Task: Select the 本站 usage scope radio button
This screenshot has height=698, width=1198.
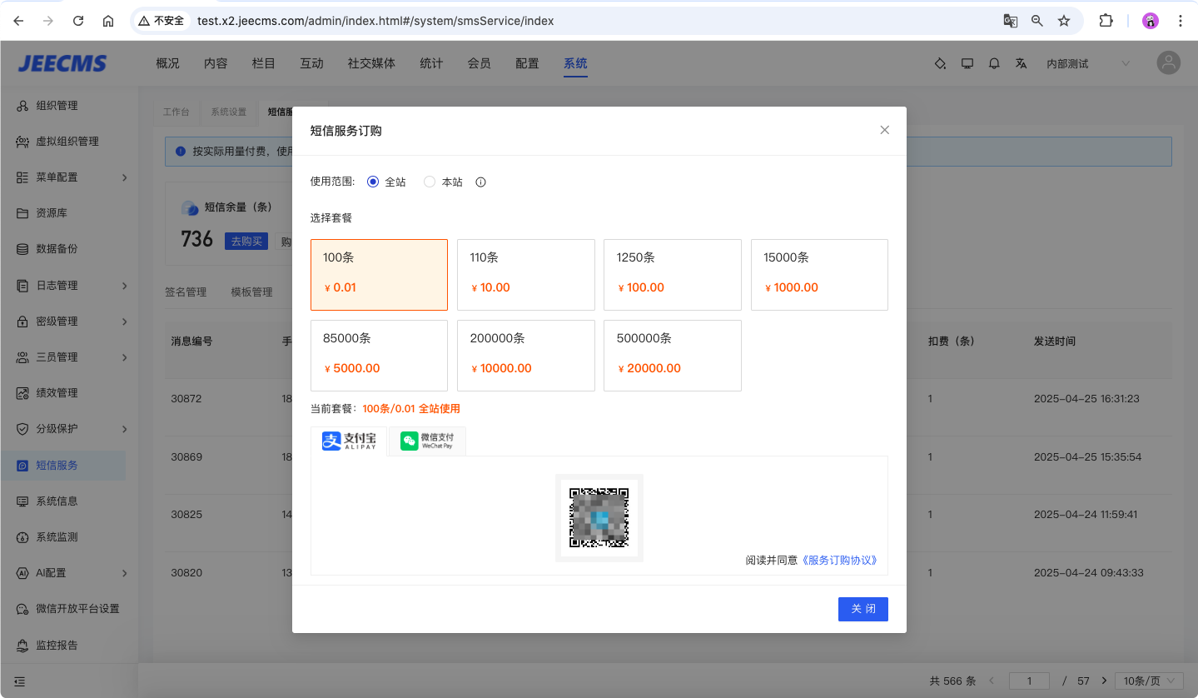Action: click(x=430, y=182)
